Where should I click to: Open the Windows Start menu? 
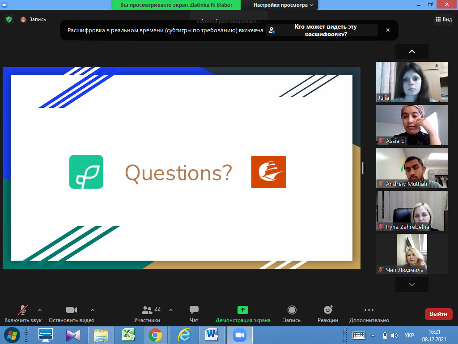[x=12, y=335]
